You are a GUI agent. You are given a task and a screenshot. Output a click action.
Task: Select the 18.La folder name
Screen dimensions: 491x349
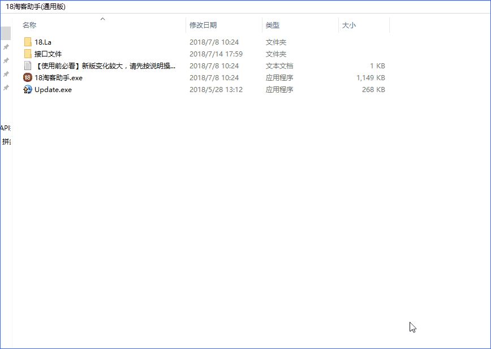click(43, 42)
